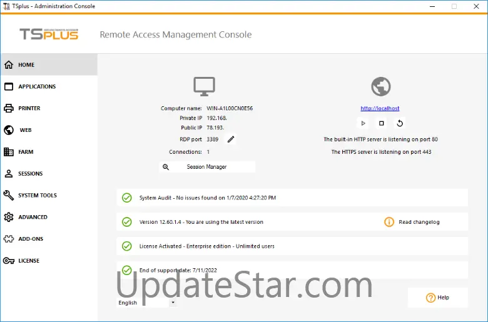488x322 pixels.
Task: Follow the http://localhost link
Action: tap(380, 108)
